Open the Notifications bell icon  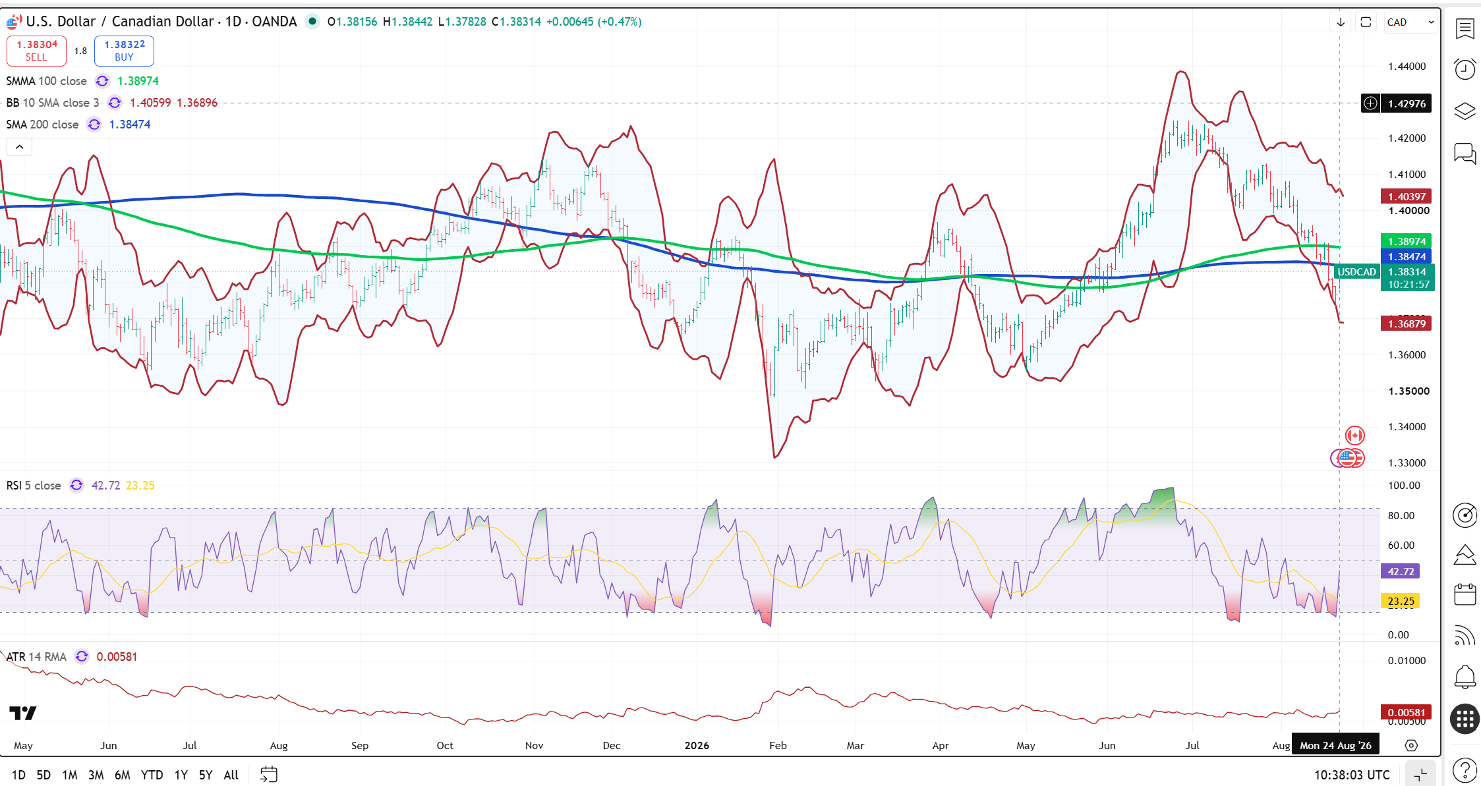click(x=1465, y=677)
